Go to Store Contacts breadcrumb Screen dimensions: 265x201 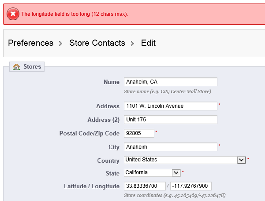(97, 43)
